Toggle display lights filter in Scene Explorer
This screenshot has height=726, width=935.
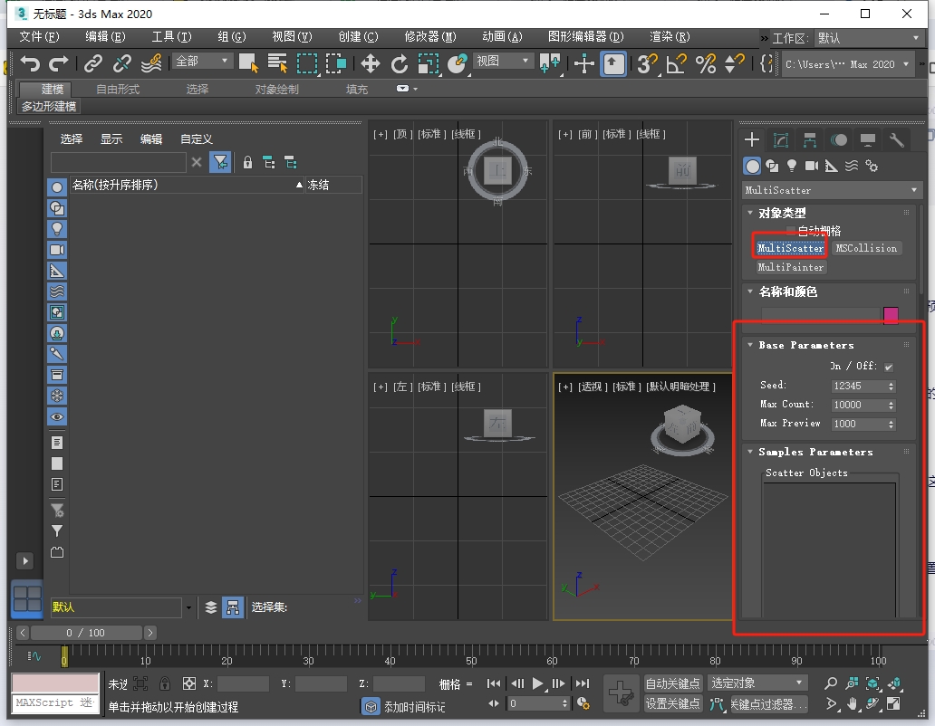pos(57,229)
